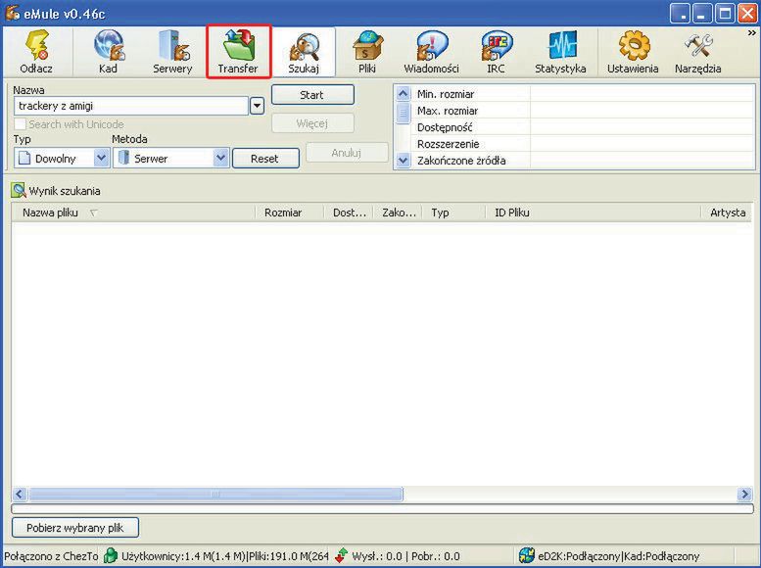
Task: Click the scrollbar thumb in filter list
Action: tap(404, 115)
